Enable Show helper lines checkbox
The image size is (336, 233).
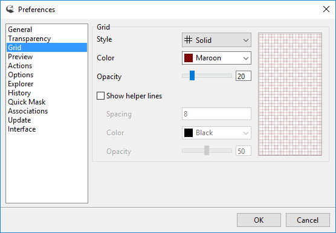pos(100,96)
